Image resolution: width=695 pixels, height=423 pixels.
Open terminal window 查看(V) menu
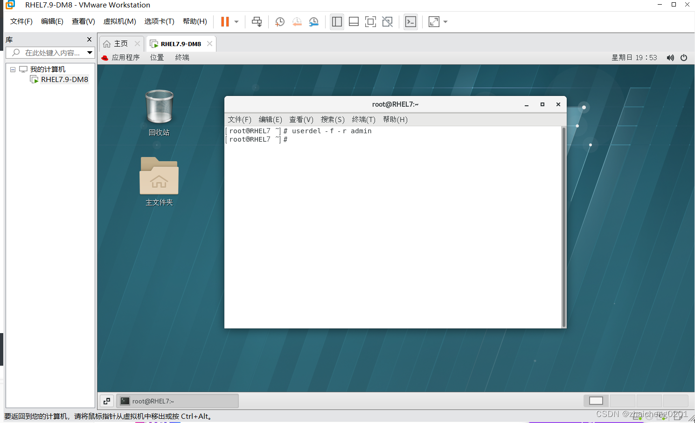coord(301,120)
